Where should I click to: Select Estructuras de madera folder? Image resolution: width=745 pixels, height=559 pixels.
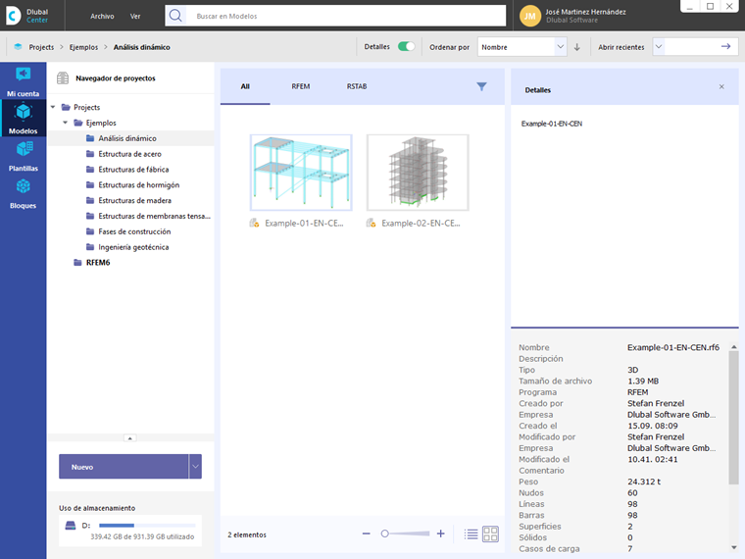[135, 201]
